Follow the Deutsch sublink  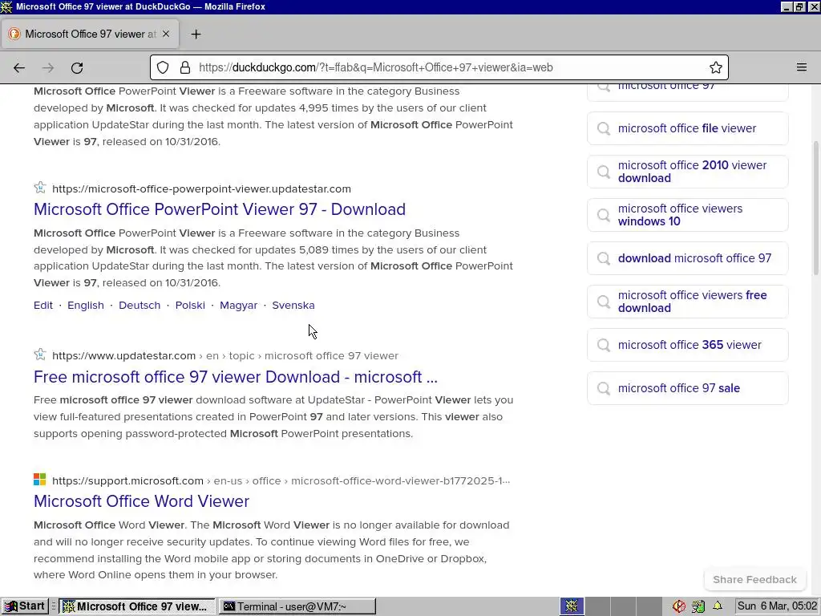pos(140,306)
